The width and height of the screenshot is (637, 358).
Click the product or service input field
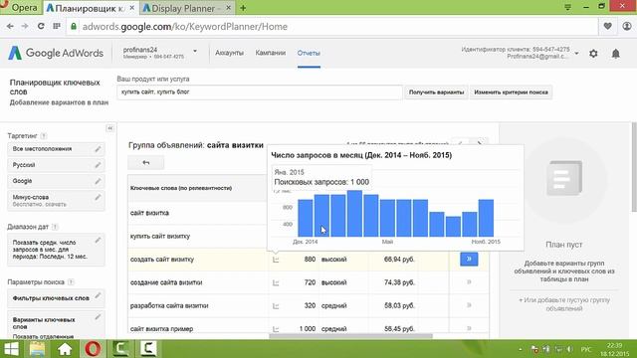tap(260, 92)
